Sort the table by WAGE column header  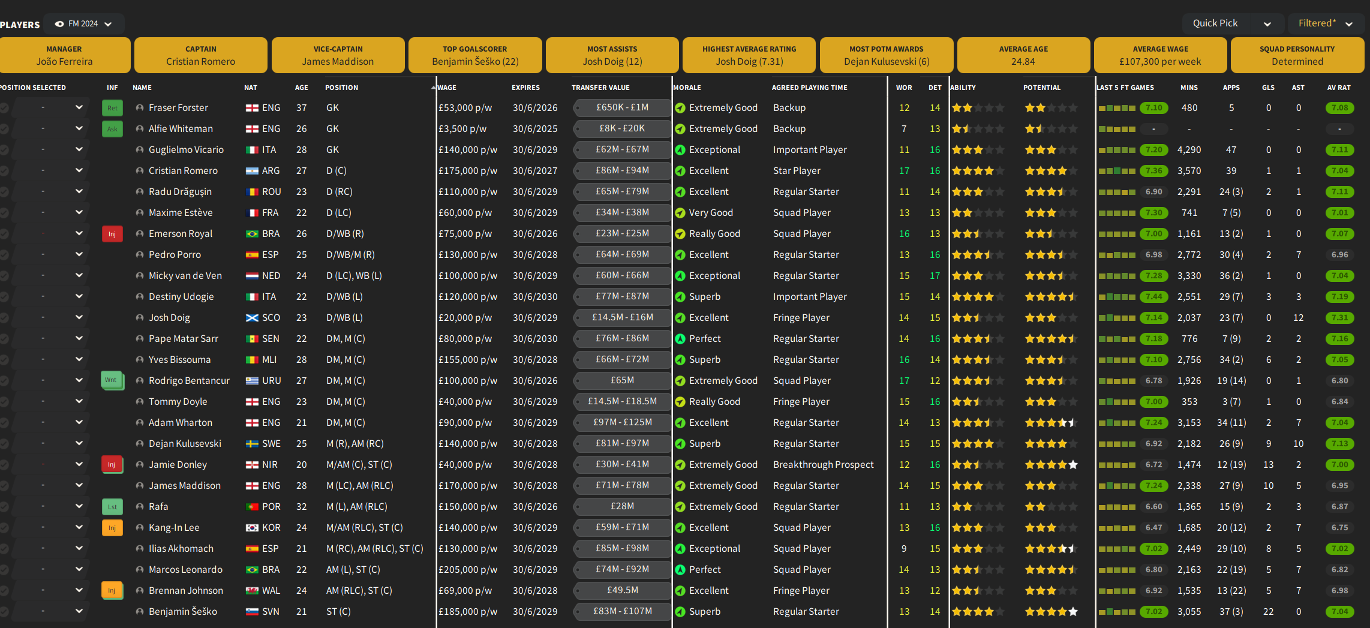tap(447, 88)
